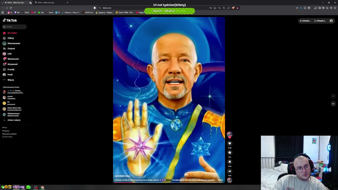Go to the next video with down arrow

click(x=333, y=104)
